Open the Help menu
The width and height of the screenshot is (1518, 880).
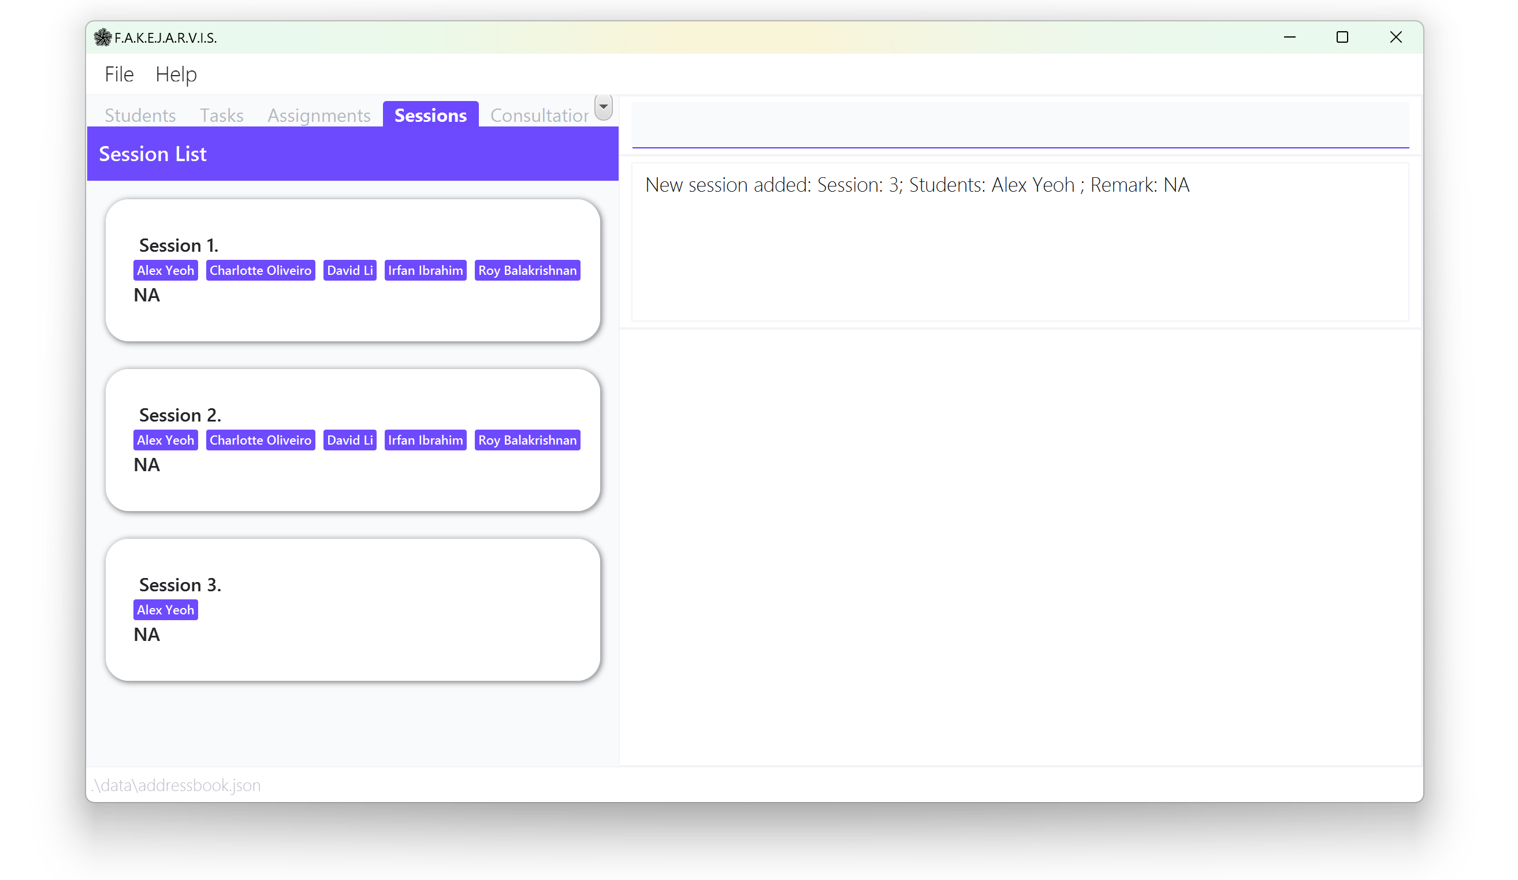(x=176, y=74)
